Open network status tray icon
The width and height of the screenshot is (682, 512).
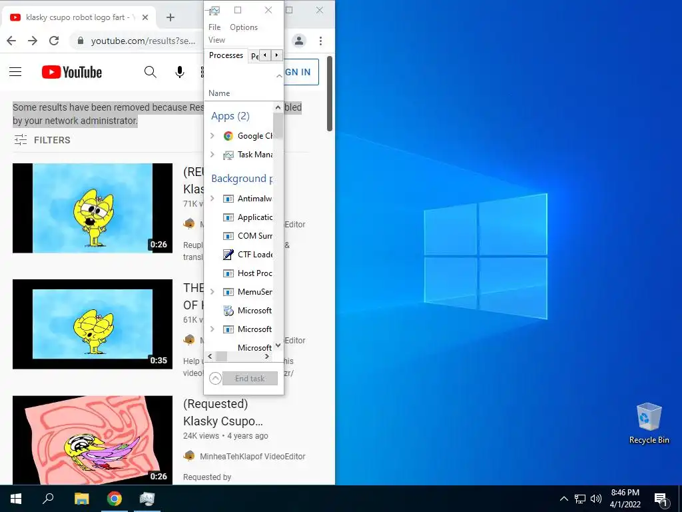[580, 499]
